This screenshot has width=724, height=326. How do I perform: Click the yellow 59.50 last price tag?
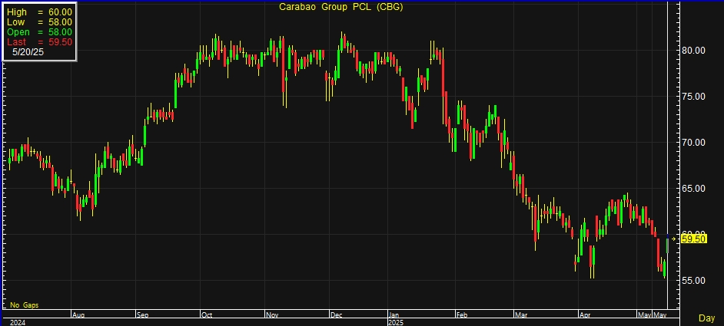[694, 239]
